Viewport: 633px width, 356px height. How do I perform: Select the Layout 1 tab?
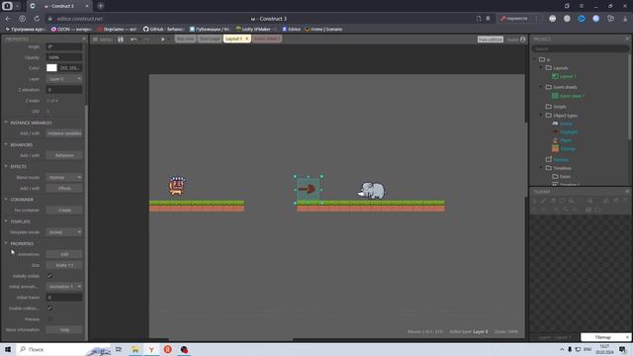(233, 39)
